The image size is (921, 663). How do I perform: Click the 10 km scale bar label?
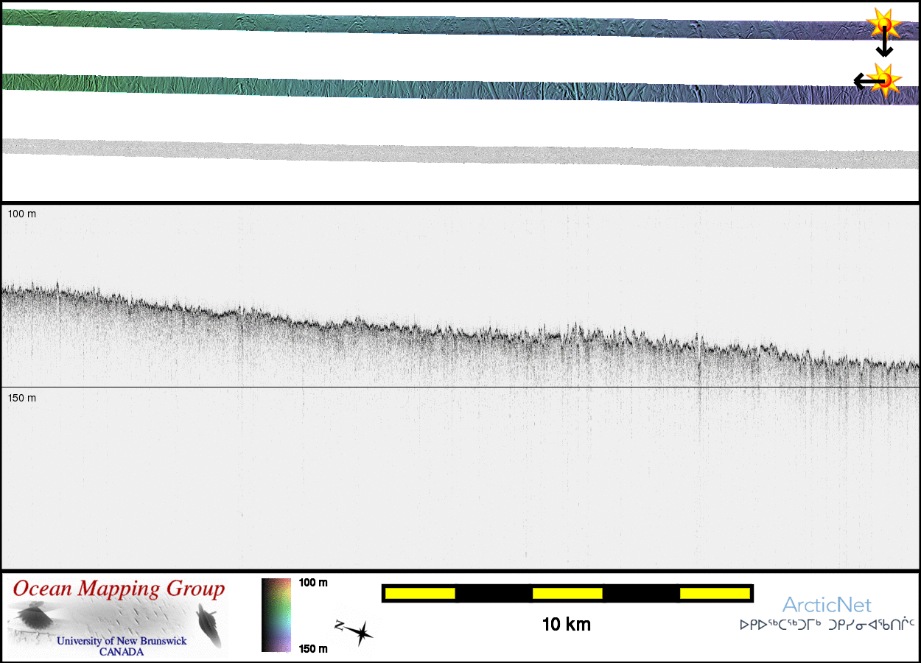coord(566,625)
